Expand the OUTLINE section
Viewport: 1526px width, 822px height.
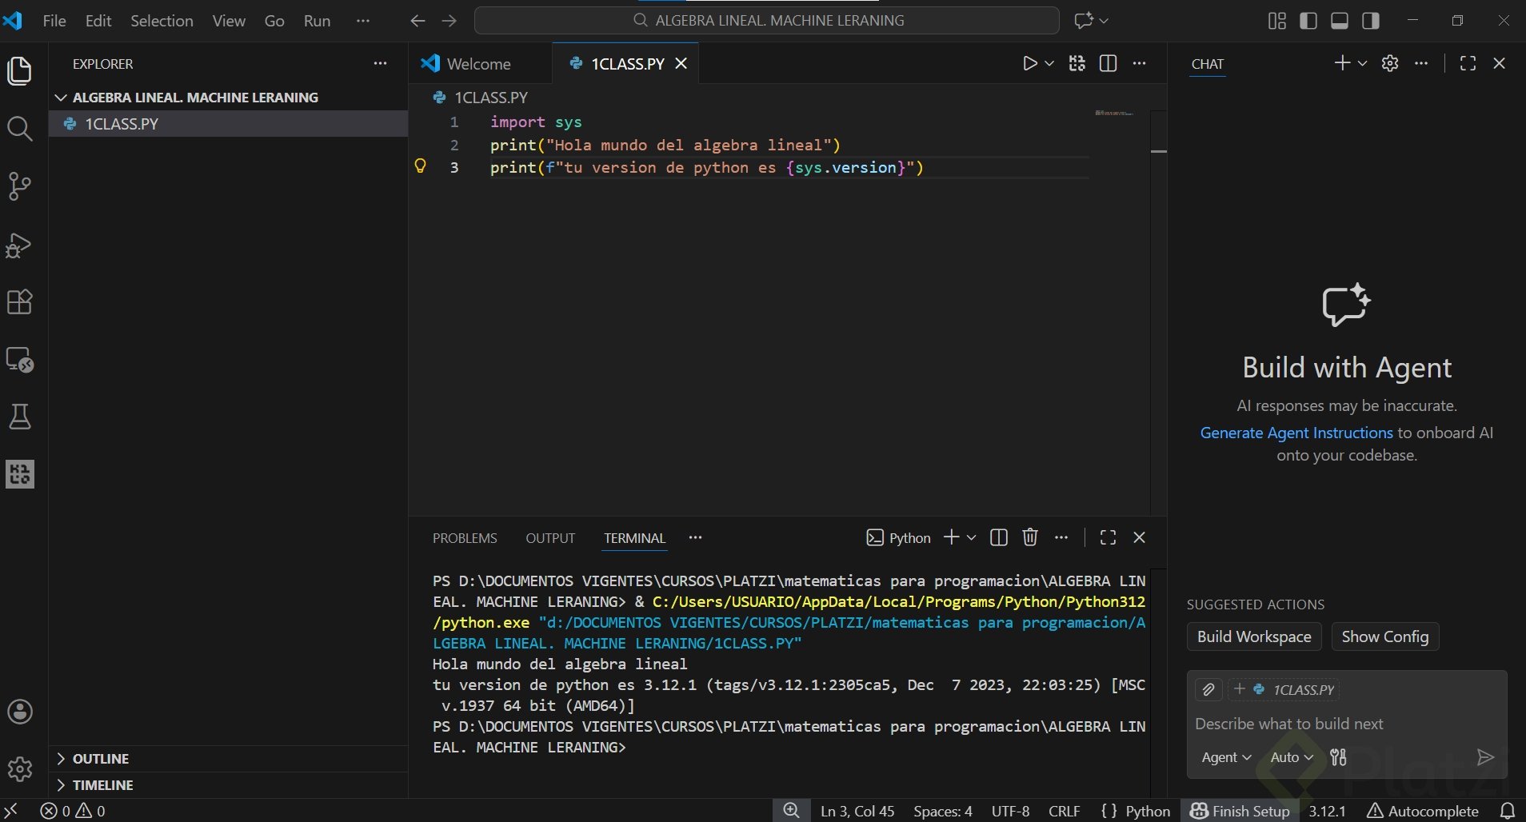[100, 758]
